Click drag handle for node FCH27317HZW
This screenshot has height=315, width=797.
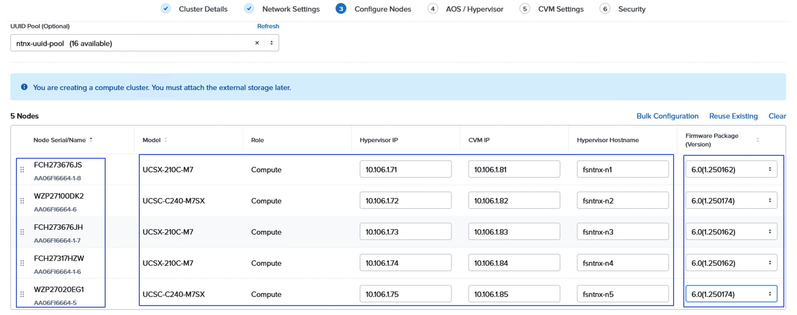(x=22, y=263)
